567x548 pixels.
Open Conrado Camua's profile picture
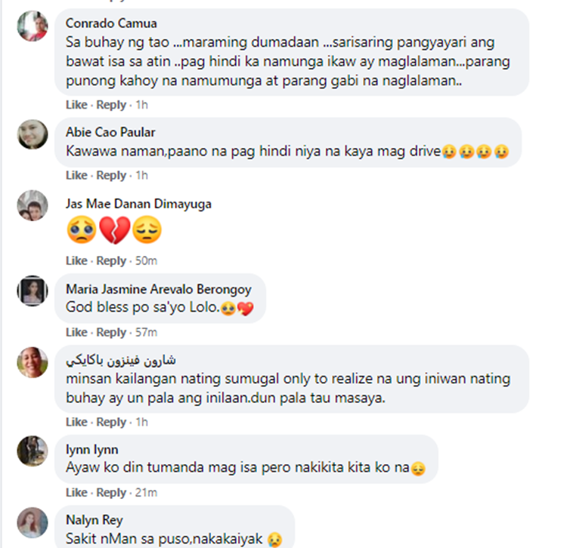pos(33,26)
